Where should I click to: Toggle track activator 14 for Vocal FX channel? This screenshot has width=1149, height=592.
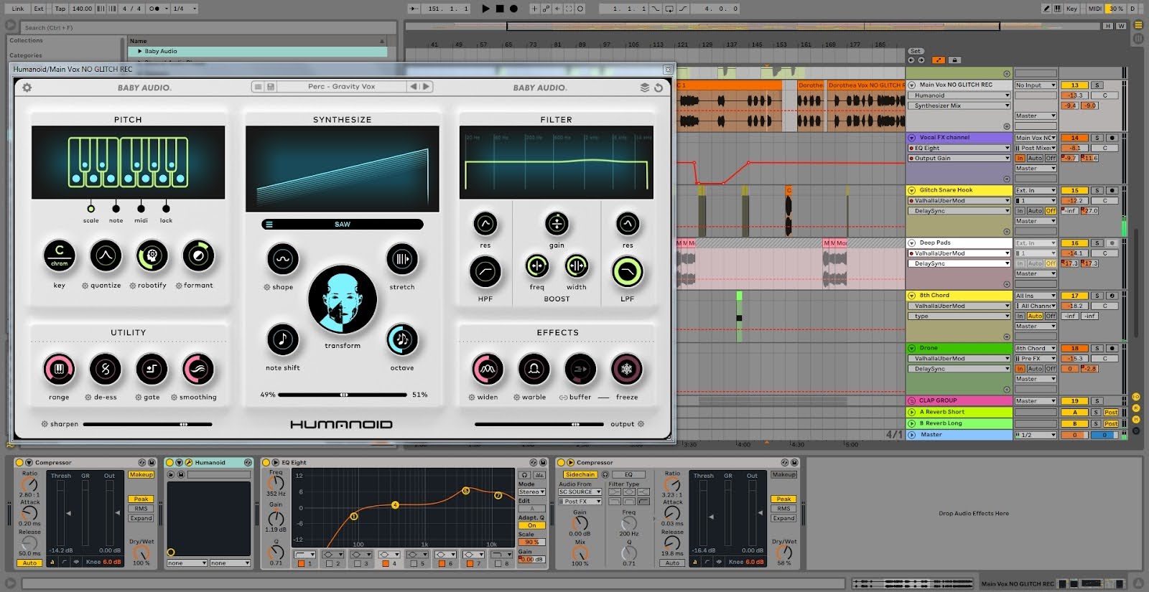pyautogui.click(x=1075, y=138)
